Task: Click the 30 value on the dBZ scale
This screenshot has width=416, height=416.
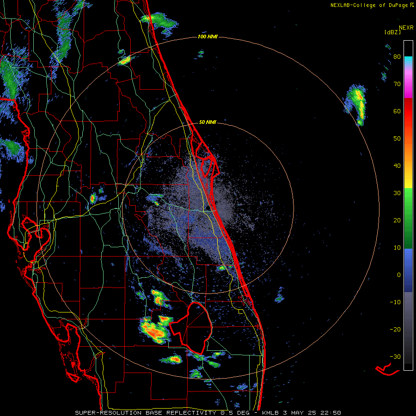Action: point(397,193)
